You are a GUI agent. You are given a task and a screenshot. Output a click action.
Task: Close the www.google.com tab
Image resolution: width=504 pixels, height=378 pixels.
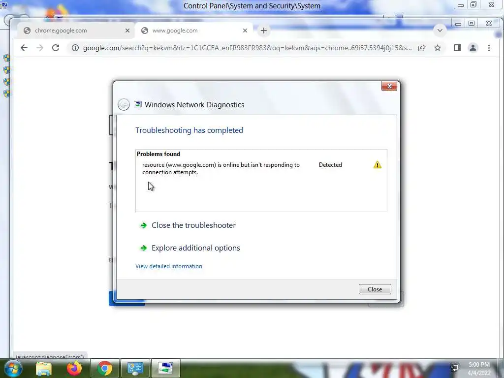(x=245, y=31)
